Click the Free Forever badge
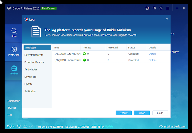192x133 pixels. pyautogui.click(x=49, y=8)
